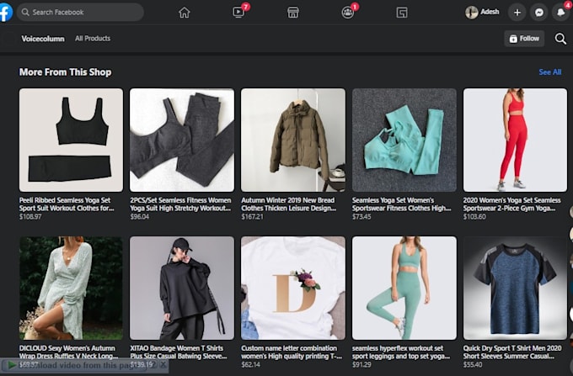Click the Search Facebook field

pos(80,12)
